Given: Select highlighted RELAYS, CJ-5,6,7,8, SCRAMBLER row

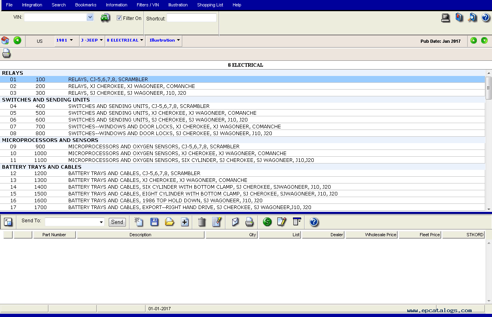Looking at the screenshot, I should click(243, 80).
